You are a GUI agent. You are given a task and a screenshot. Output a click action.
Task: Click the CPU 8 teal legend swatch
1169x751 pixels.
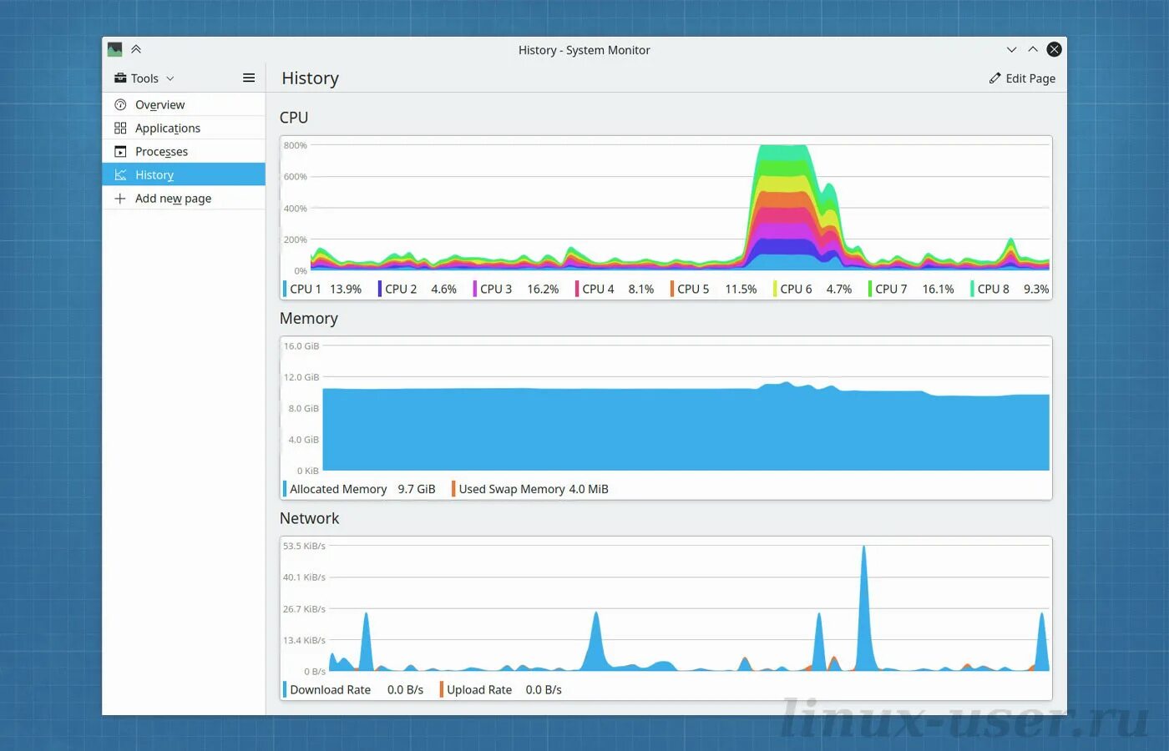pyautogui.click(x=973, y=289)
